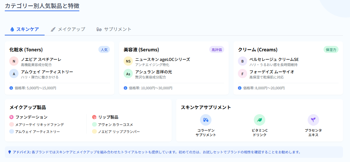350x162 pixels.
Task: Click the collagen supplement pill icon
Action: 206,120
